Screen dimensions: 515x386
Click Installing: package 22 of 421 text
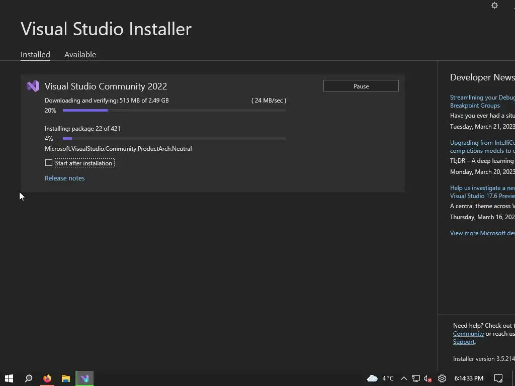[82, 128]
